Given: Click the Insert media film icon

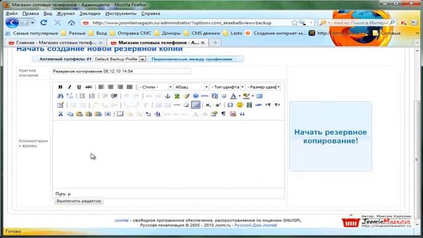Looking at the screenshot, I should pyautogui.click(x=249, y=105).
